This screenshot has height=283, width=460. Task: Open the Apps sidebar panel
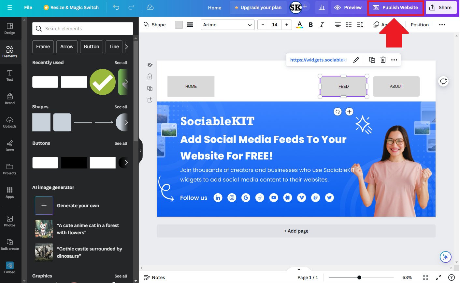(x=10, y=193)
